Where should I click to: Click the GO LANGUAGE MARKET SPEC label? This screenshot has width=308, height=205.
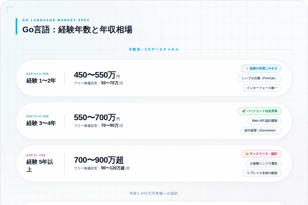click(x=56, y=20)
